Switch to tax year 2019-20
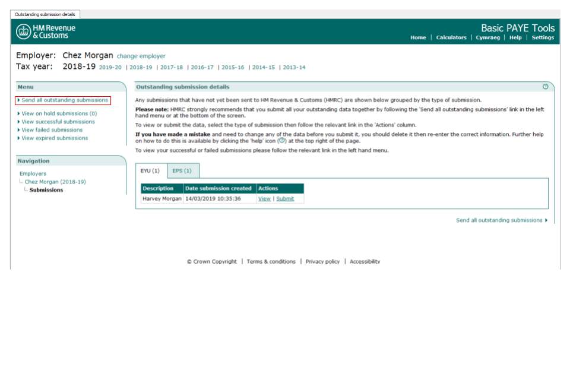 110,67
